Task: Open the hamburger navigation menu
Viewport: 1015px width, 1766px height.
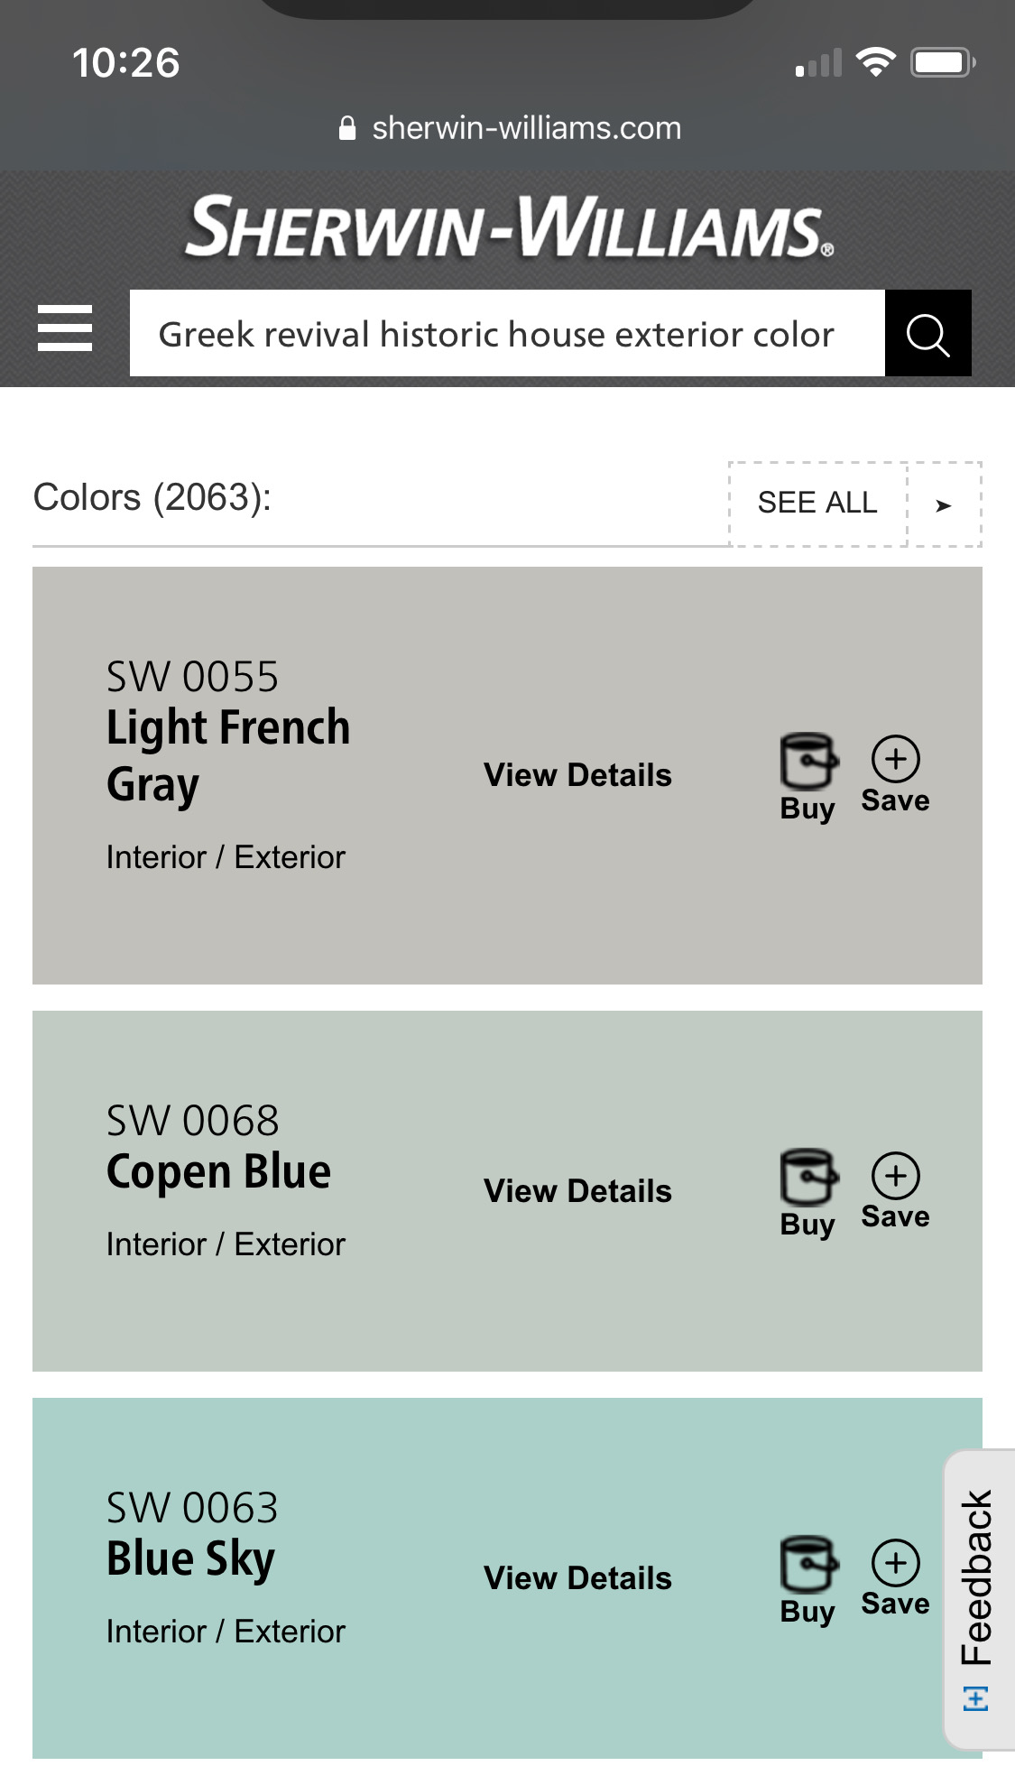Action: [65, 328]
